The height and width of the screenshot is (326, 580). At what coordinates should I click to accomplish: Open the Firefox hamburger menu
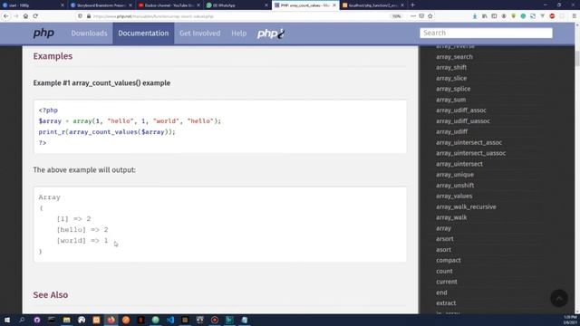click(574, 16)
